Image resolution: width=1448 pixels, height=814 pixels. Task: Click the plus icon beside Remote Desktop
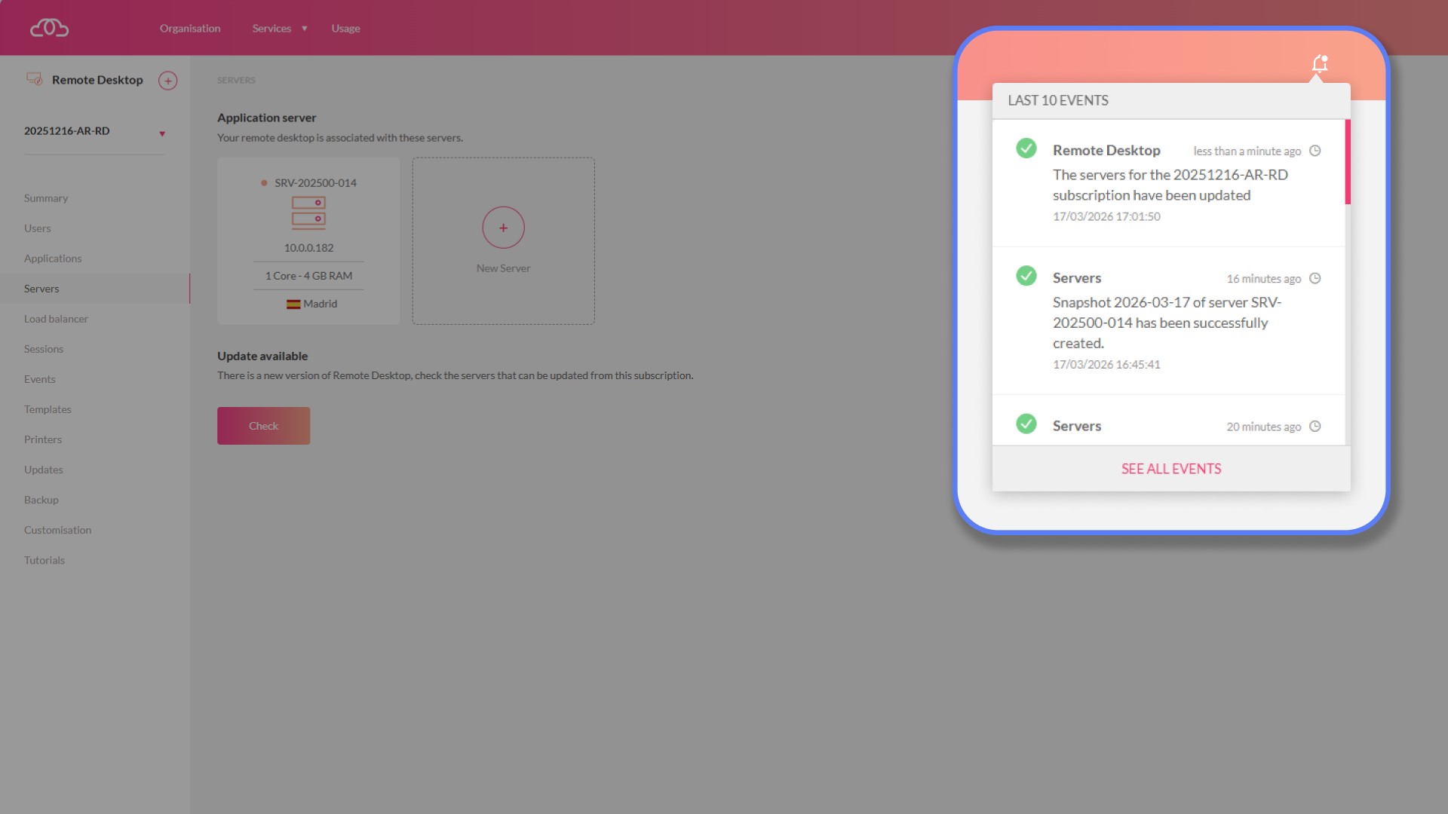point(167,81)
